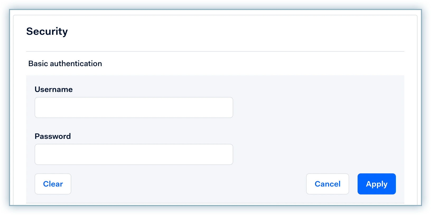Screen dimensions: 431x215
Task: Place cursor in the Password text box
Action: [x=134, y=154]
